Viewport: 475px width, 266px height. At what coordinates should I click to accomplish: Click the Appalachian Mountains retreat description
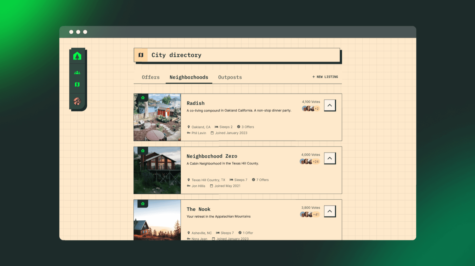click(218, 216)
